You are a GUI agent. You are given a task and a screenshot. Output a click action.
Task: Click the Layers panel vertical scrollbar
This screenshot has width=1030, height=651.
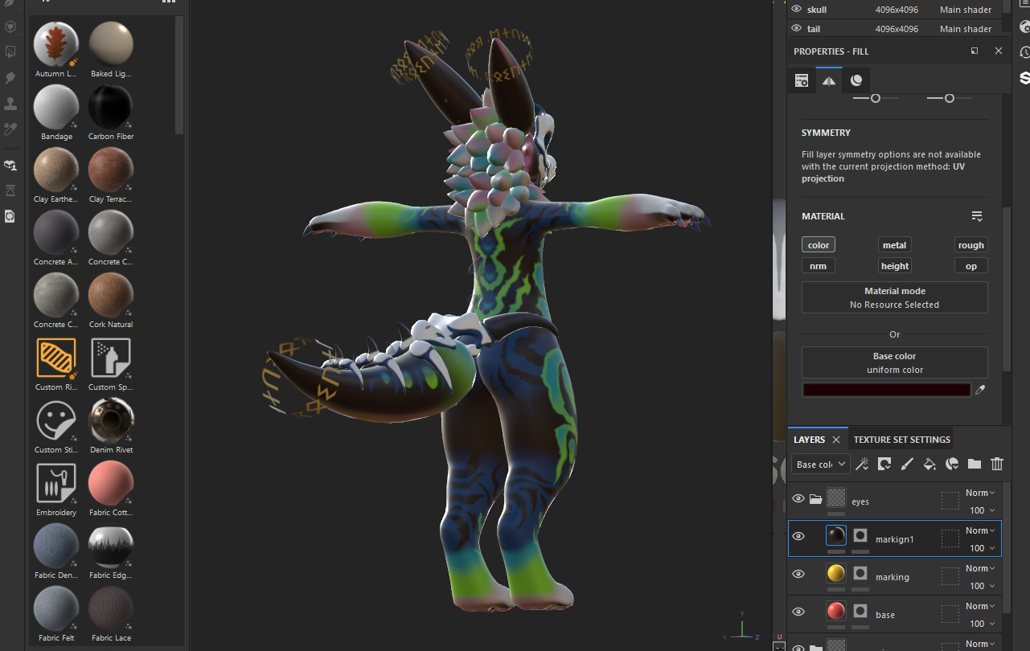click(1006, 547)
